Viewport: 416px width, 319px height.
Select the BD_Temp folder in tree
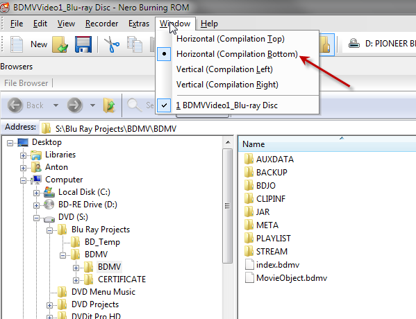[102, 242]
